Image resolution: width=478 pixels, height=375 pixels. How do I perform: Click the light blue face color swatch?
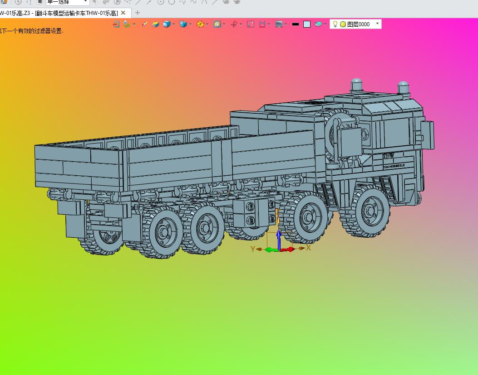(307, 24)
